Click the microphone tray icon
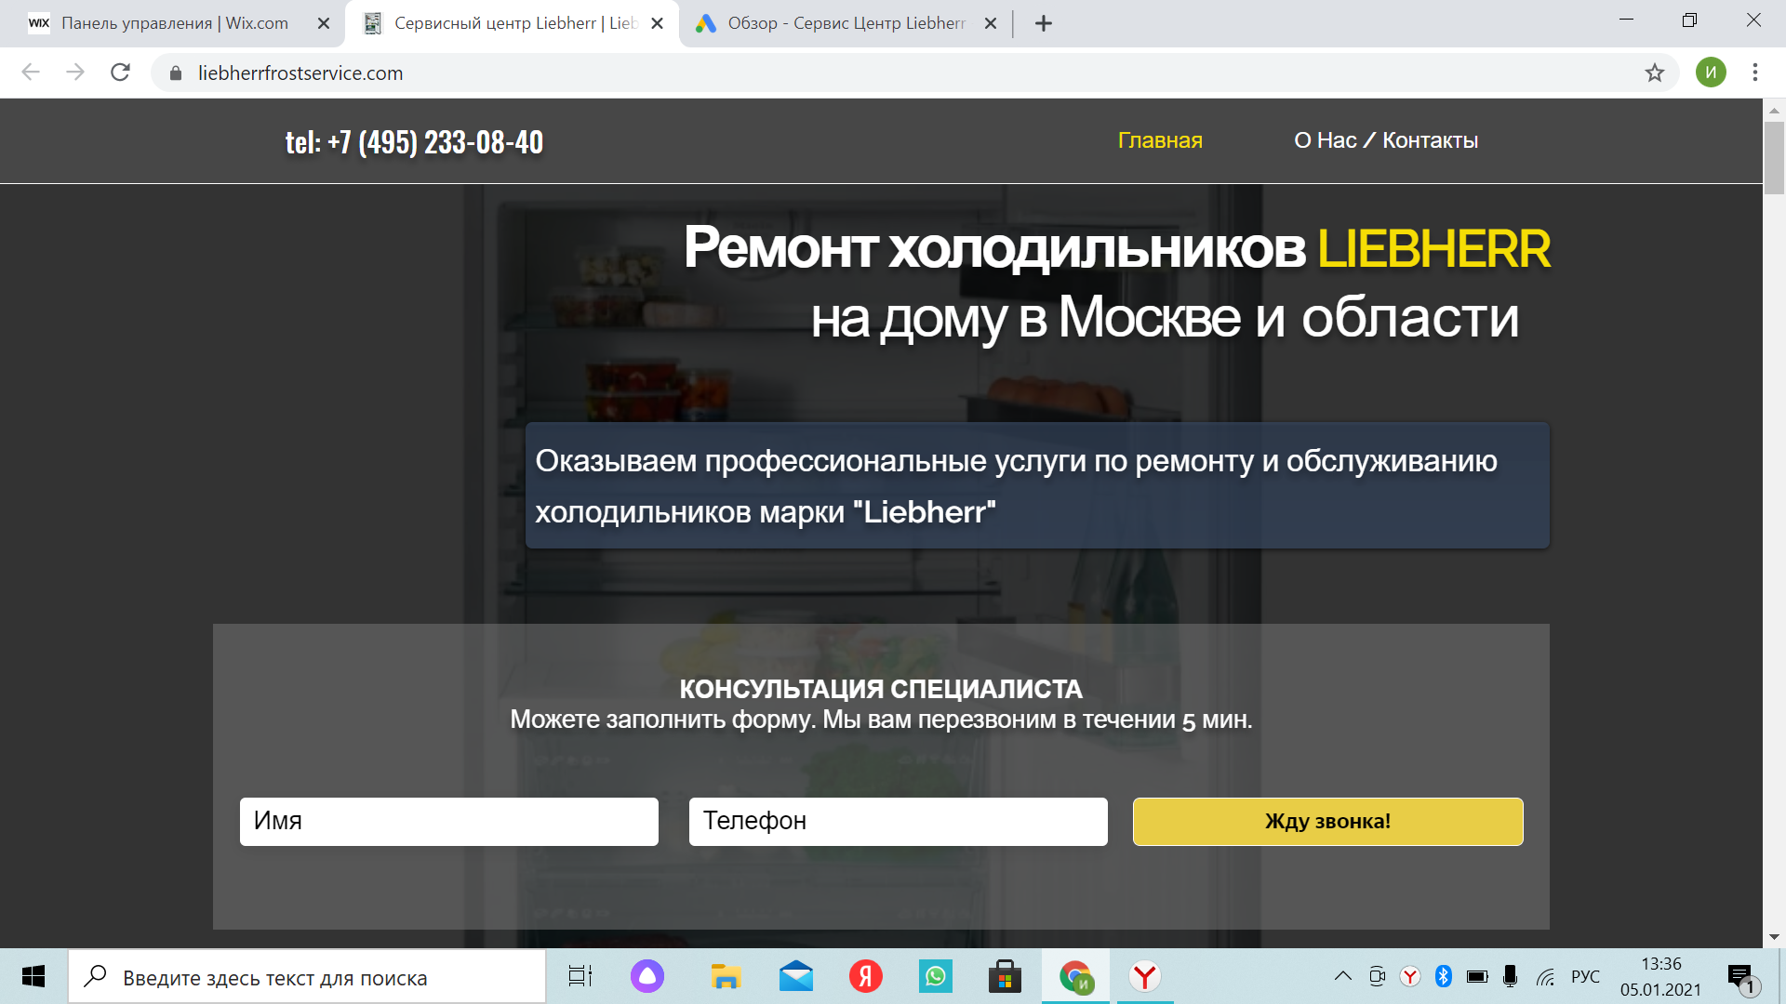The height and width of the screenshot is (1004, 1786). (1511, 976)
